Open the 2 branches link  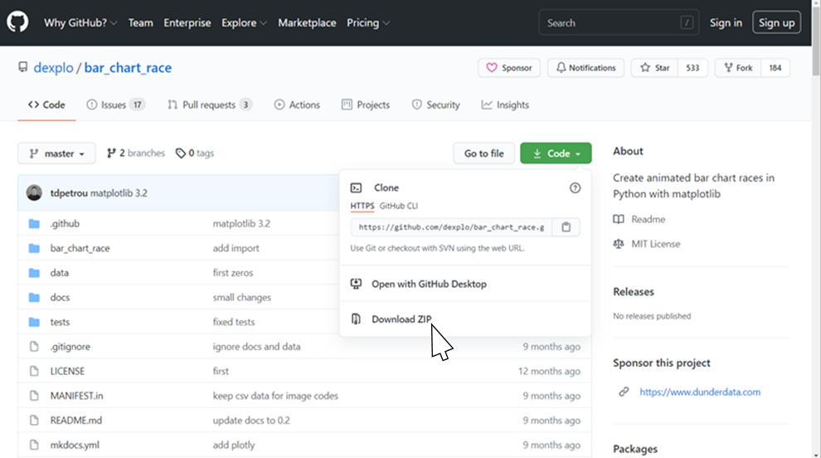(136, 153)
